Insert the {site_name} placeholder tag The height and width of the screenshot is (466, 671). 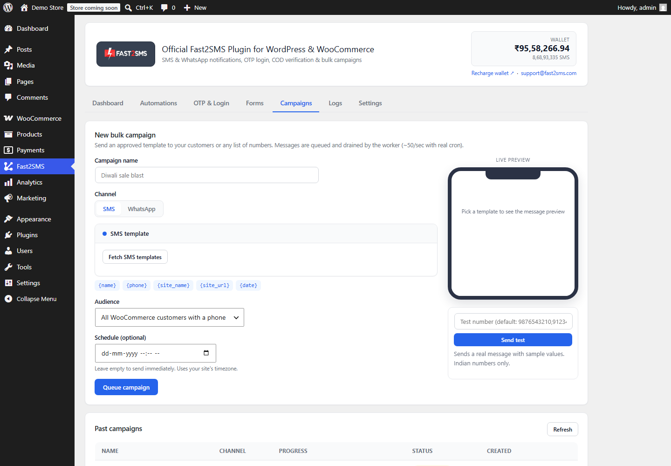[173, 285]
